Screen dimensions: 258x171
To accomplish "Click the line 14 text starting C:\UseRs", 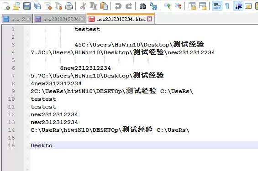I will click(x=110, y=130).
